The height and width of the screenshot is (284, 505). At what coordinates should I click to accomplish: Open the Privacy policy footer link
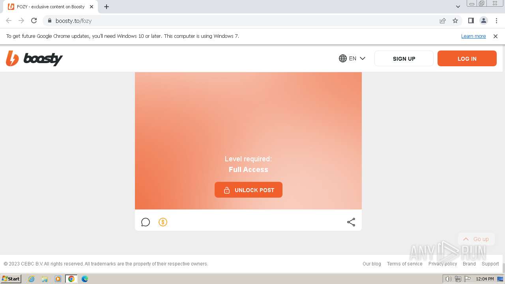443,264
